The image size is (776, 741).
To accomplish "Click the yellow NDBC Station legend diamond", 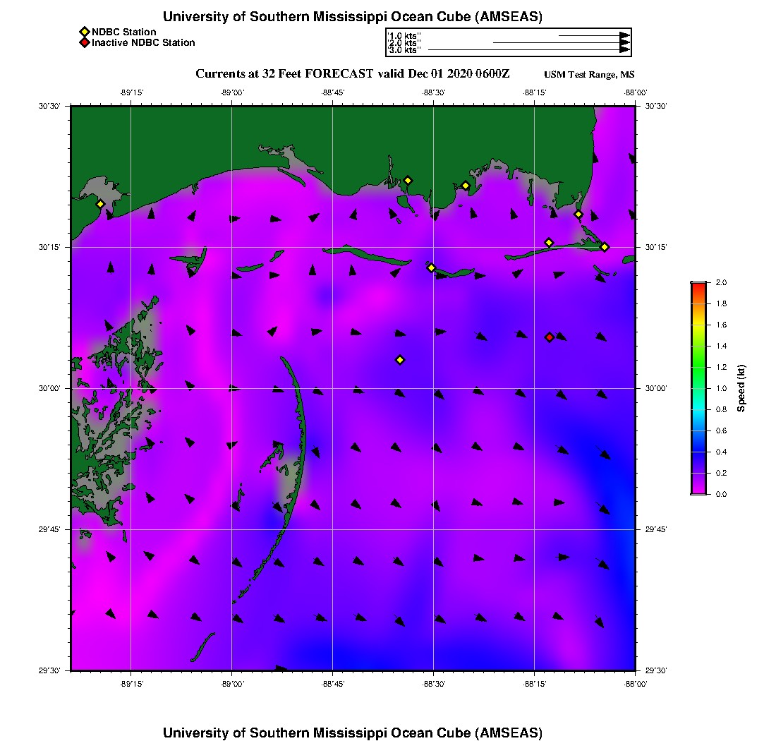I will click(x=85, y=32).
